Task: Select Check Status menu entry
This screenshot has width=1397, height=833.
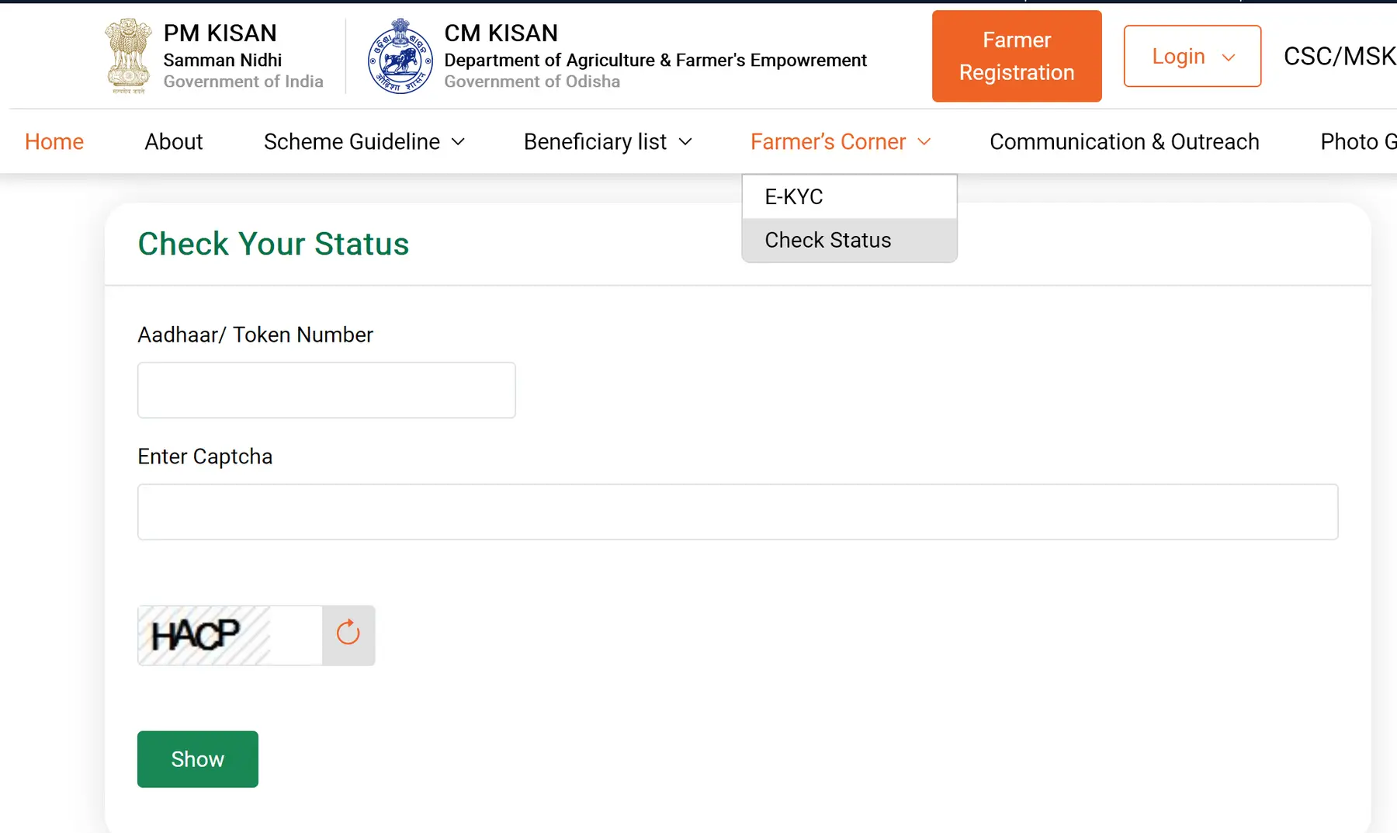Action: point(827,240)
